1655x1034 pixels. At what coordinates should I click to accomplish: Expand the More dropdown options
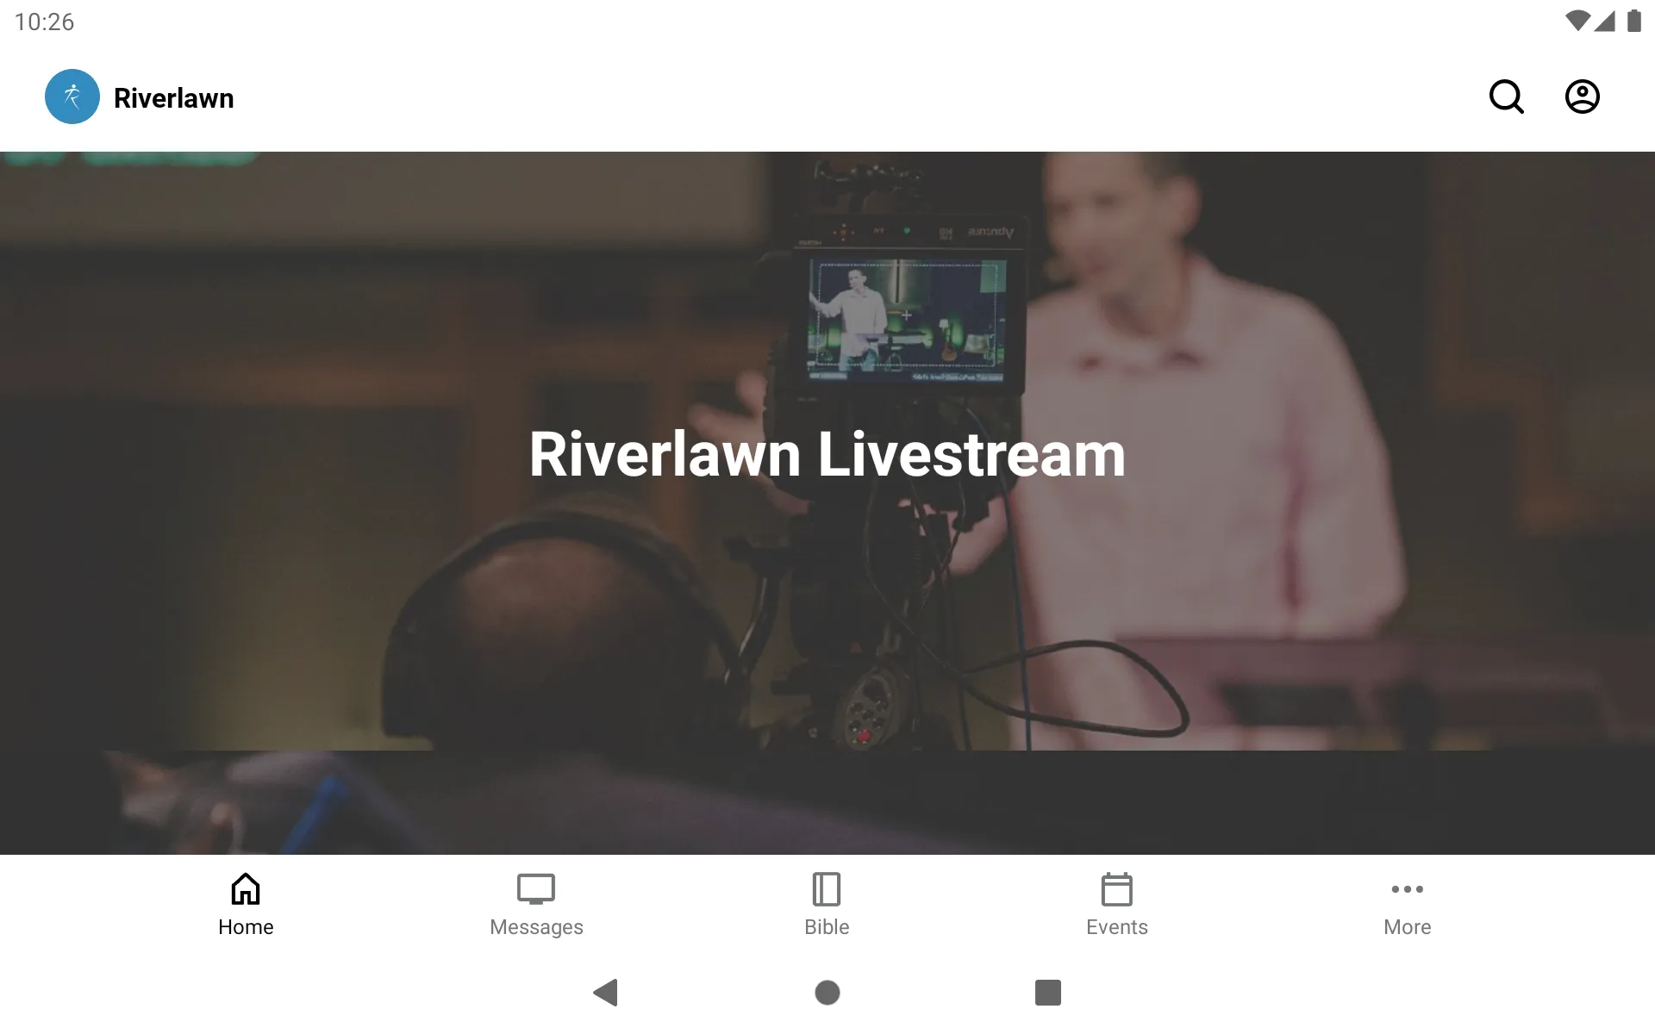pyautogui.click(x=1407, y=902)
